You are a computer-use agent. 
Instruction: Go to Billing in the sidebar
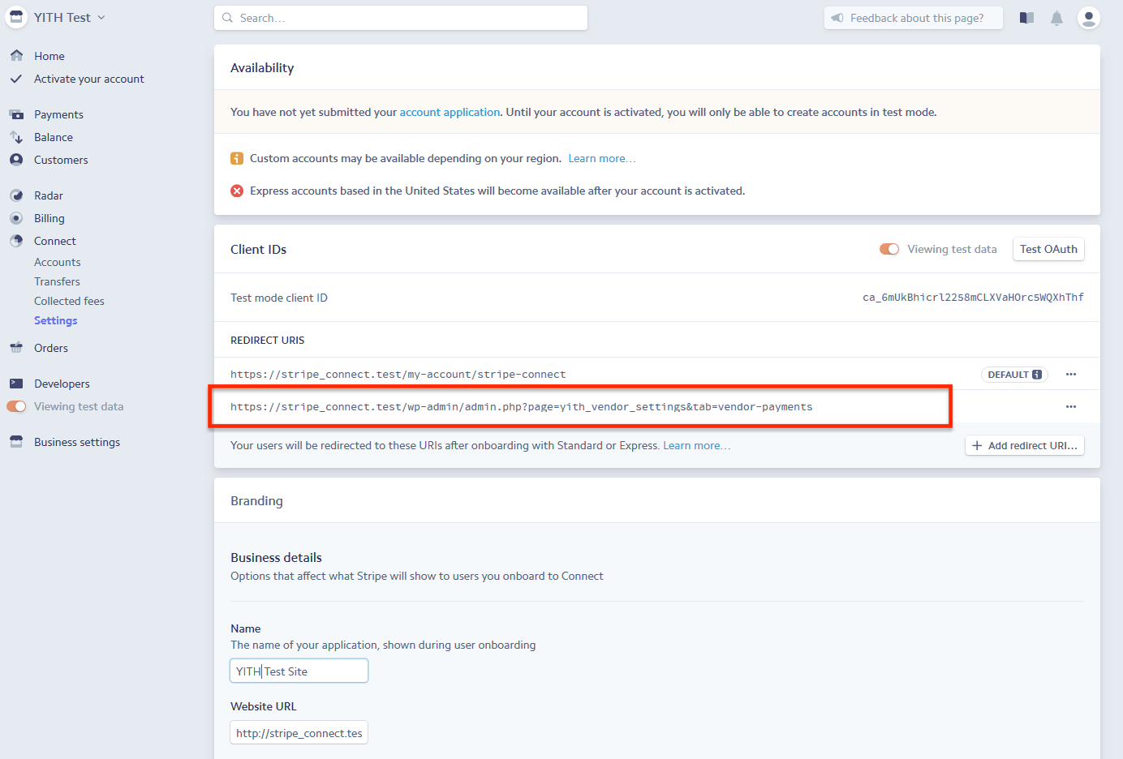point(49,218)
